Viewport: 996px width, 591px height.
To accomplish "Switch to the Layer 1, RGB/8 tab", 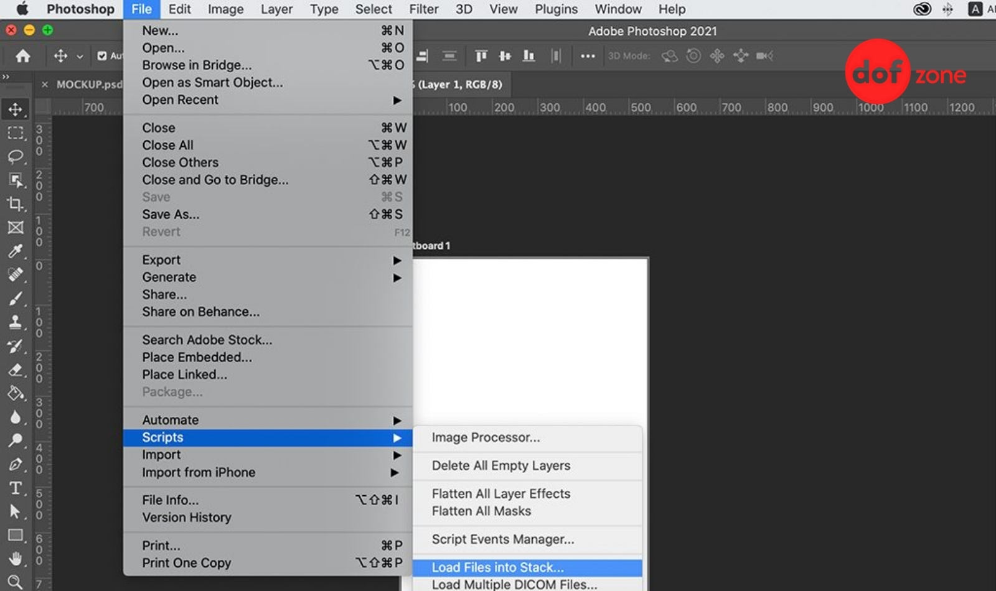I will [459, 85].
